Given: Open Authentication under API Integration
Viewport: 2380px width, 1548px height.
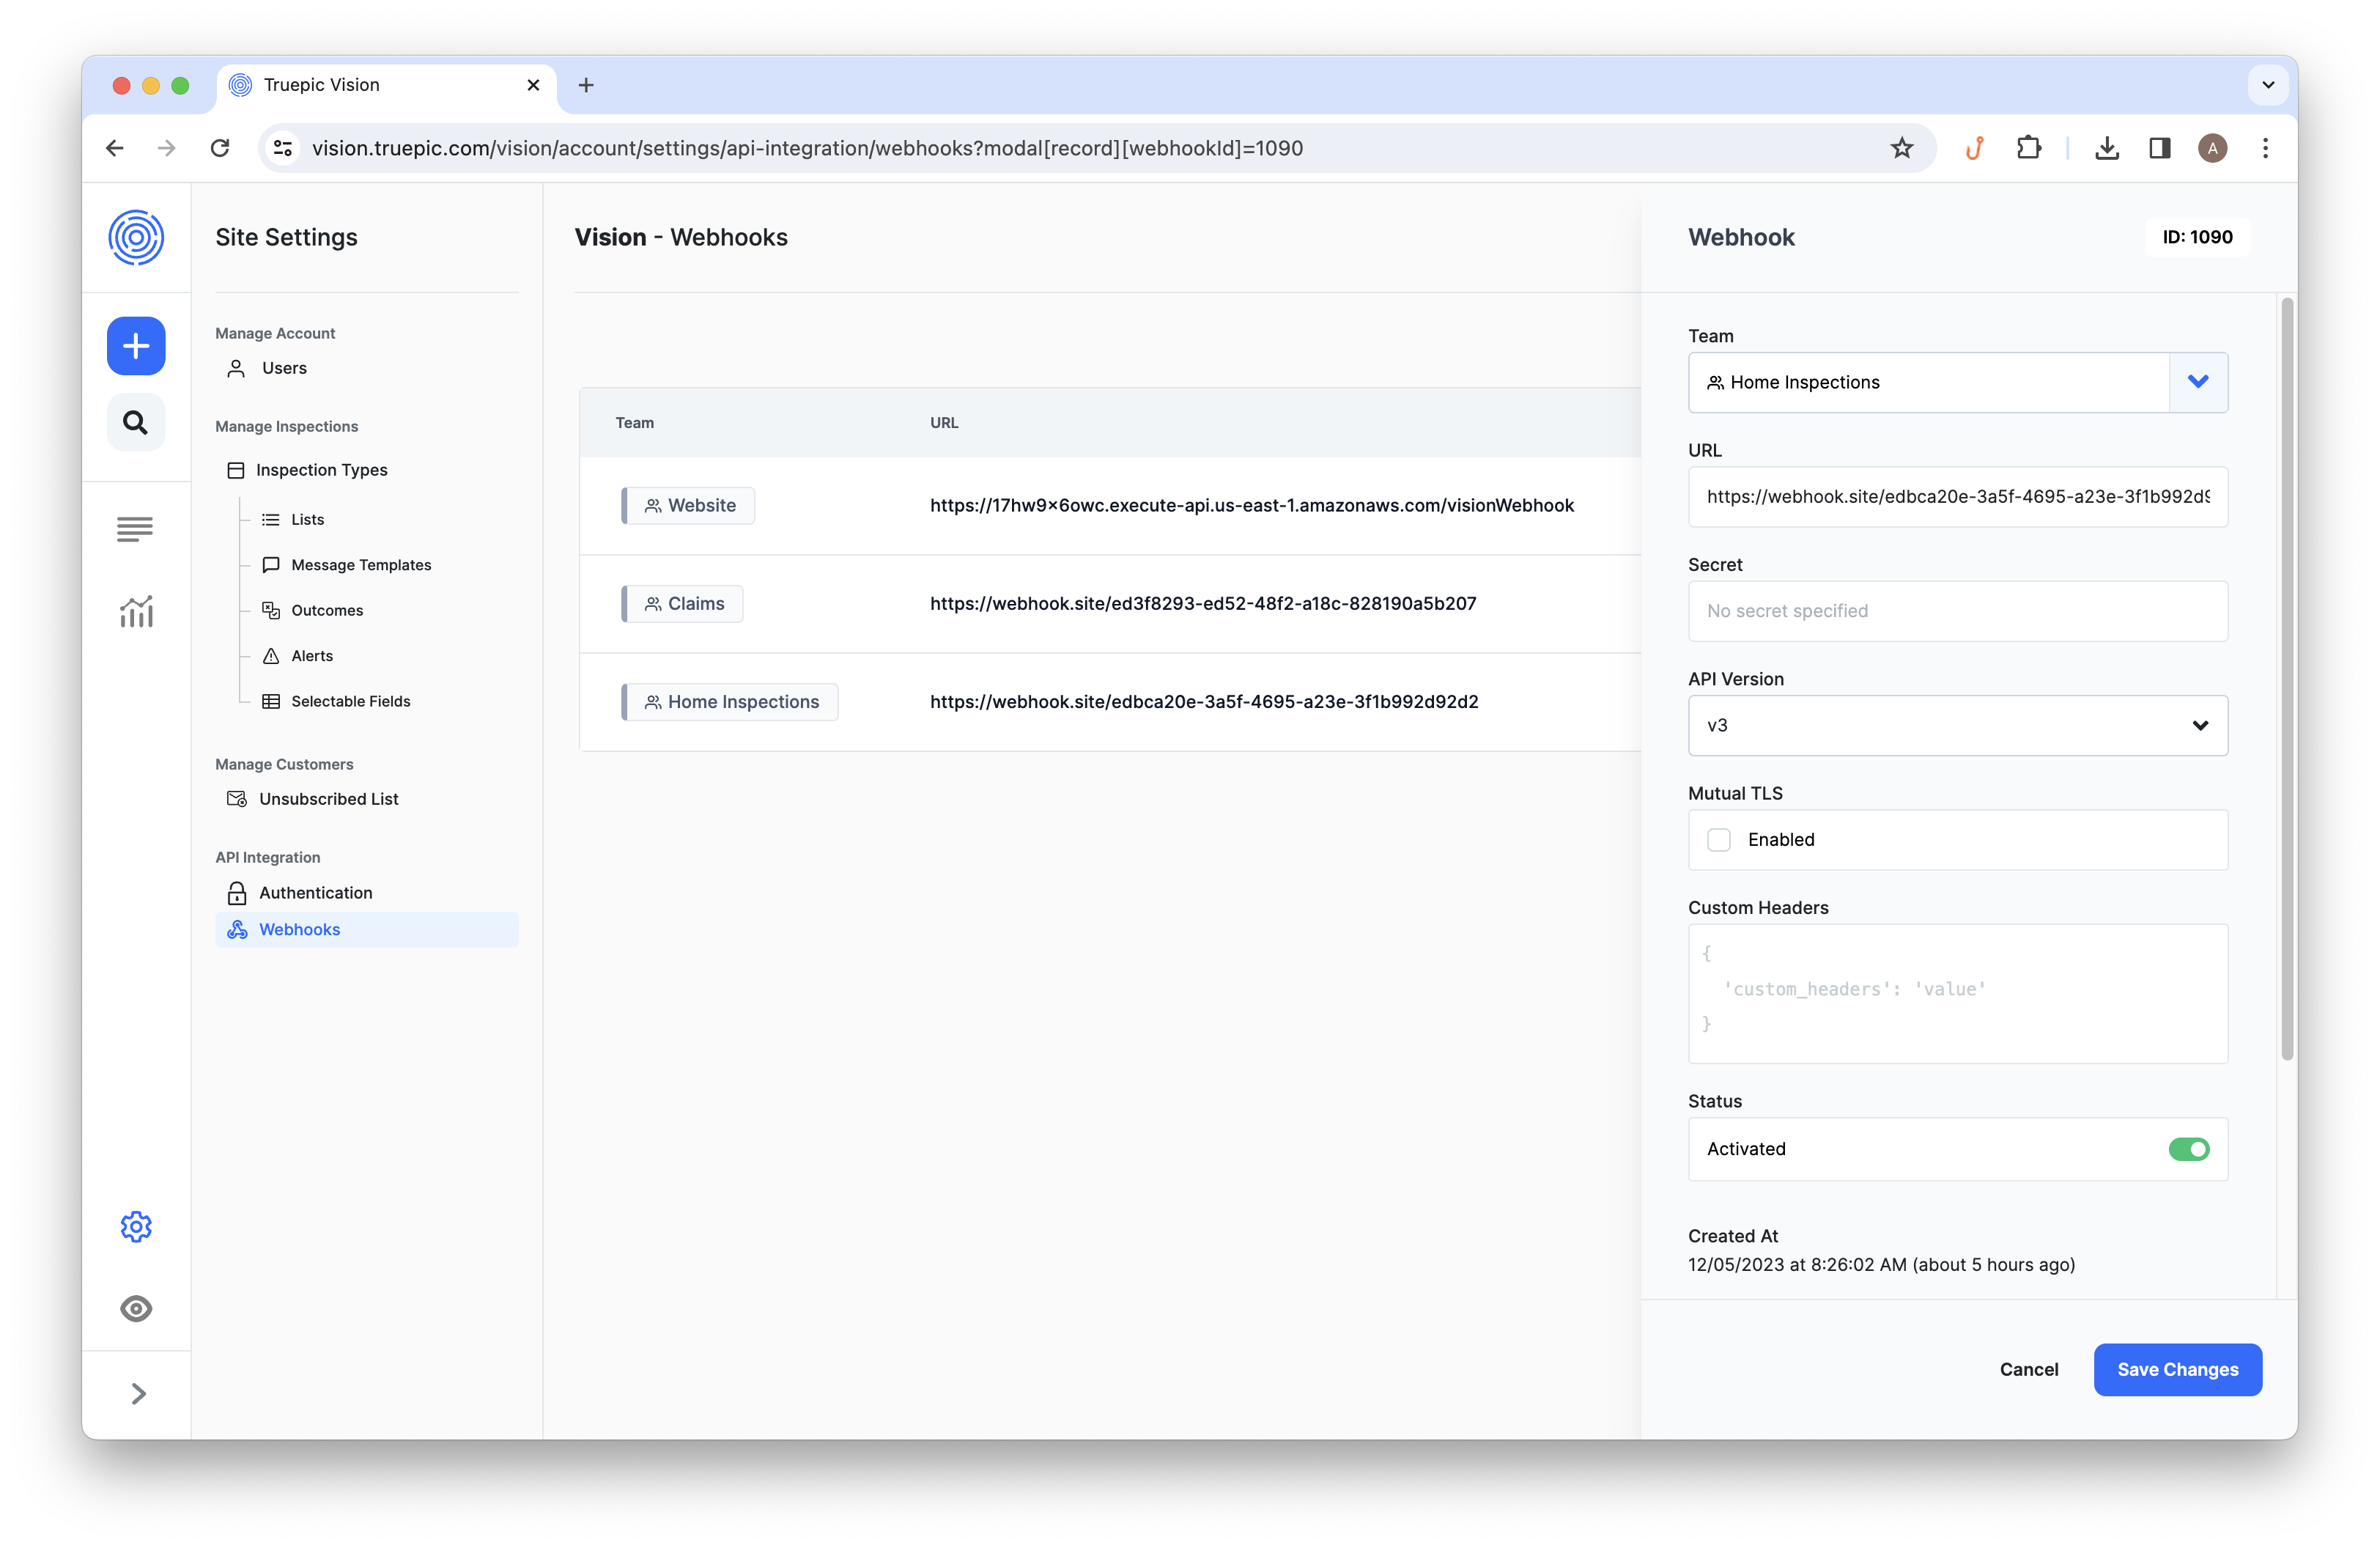Looking at the screenshot, I should [300, 892].
